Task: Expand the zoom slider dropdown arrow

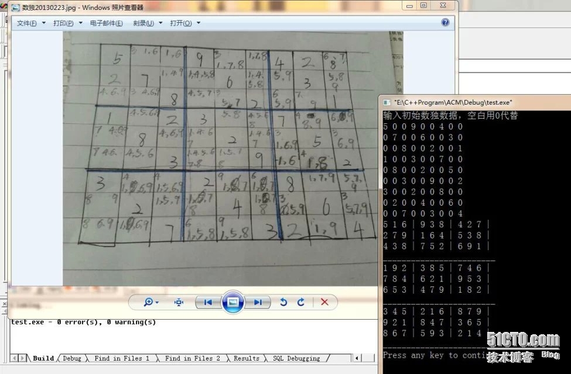Action: (157, 302)
